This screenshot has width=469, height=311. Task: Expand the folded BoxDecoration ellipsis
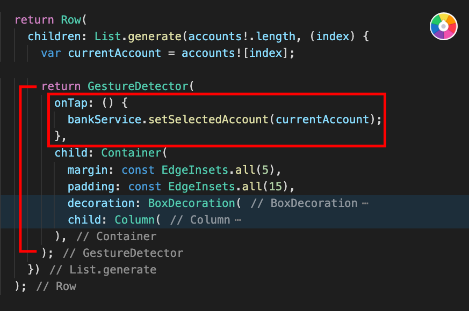(x=365, y=204)
